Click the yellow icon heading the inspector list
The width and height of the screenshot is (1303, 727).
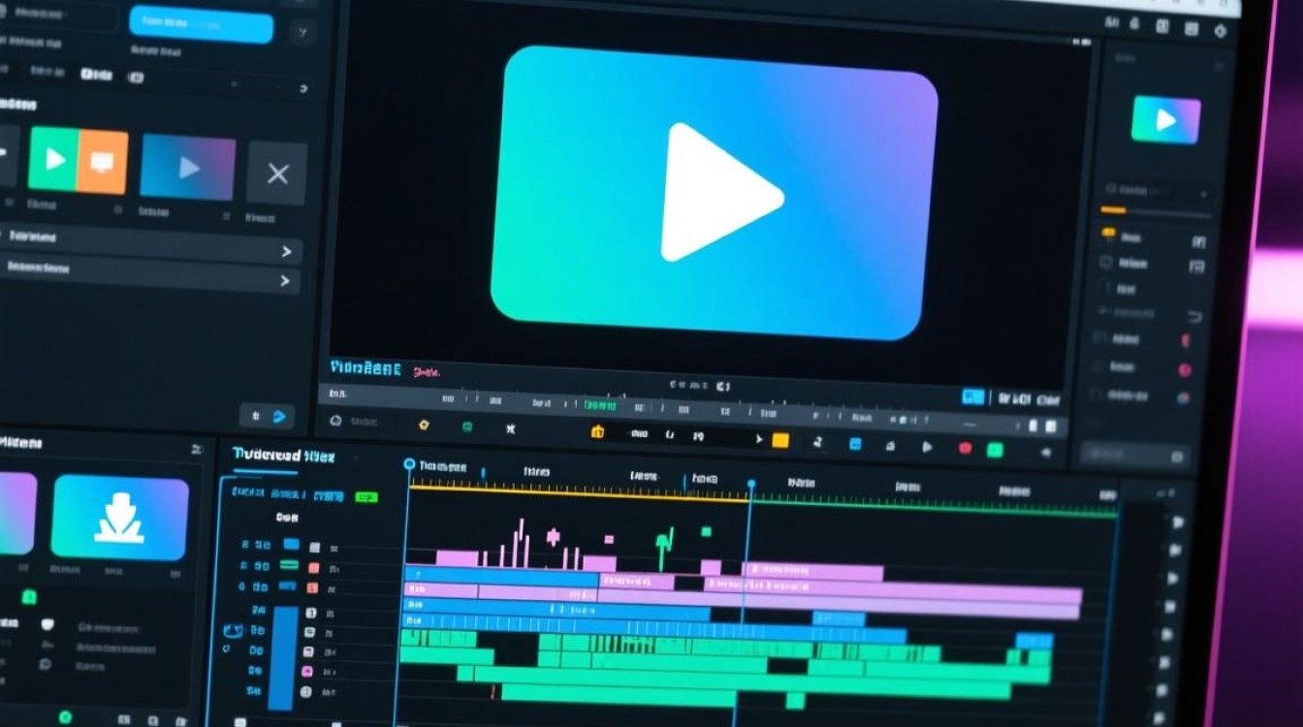[x=1109, y=234]
